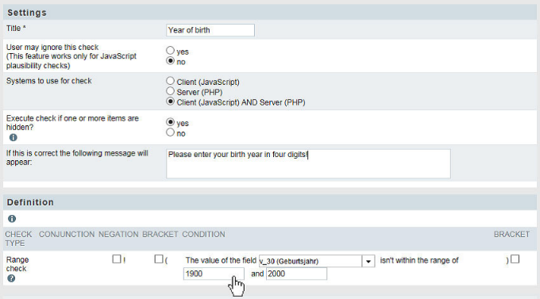Click info icon under hidden items question
The width and height of the screenshot is (540, 299).
point(13,138)
